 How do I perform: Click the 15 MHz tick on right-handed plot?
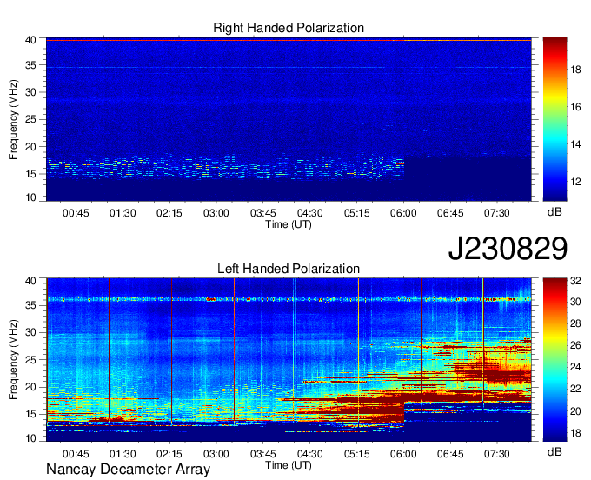coord(30,174)
